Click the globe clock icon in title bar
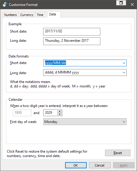 pos(5,4)
